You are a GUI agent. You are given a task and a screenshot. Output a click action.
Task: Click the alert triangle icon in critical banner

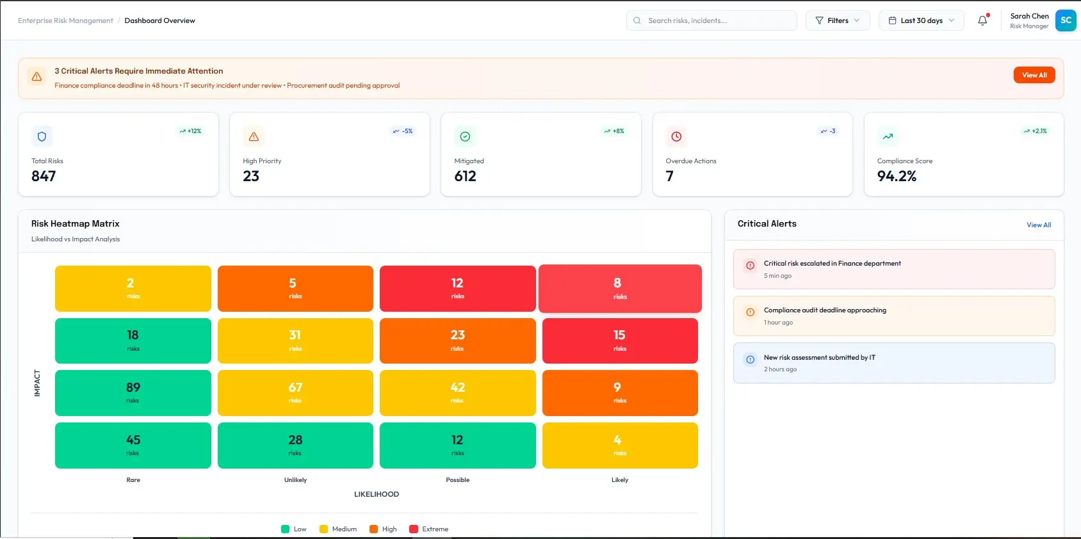(37, 77)
